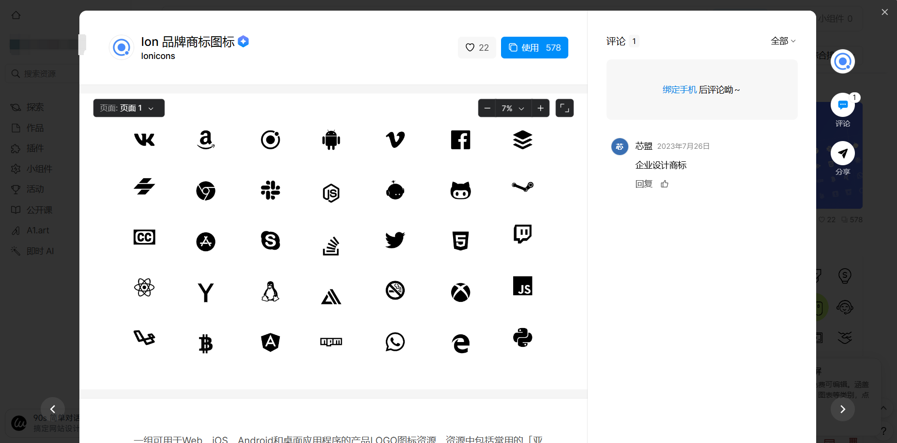Click the 搜索资源 search field
Screen dimensions: 897x443
click(x=43, y=73)
